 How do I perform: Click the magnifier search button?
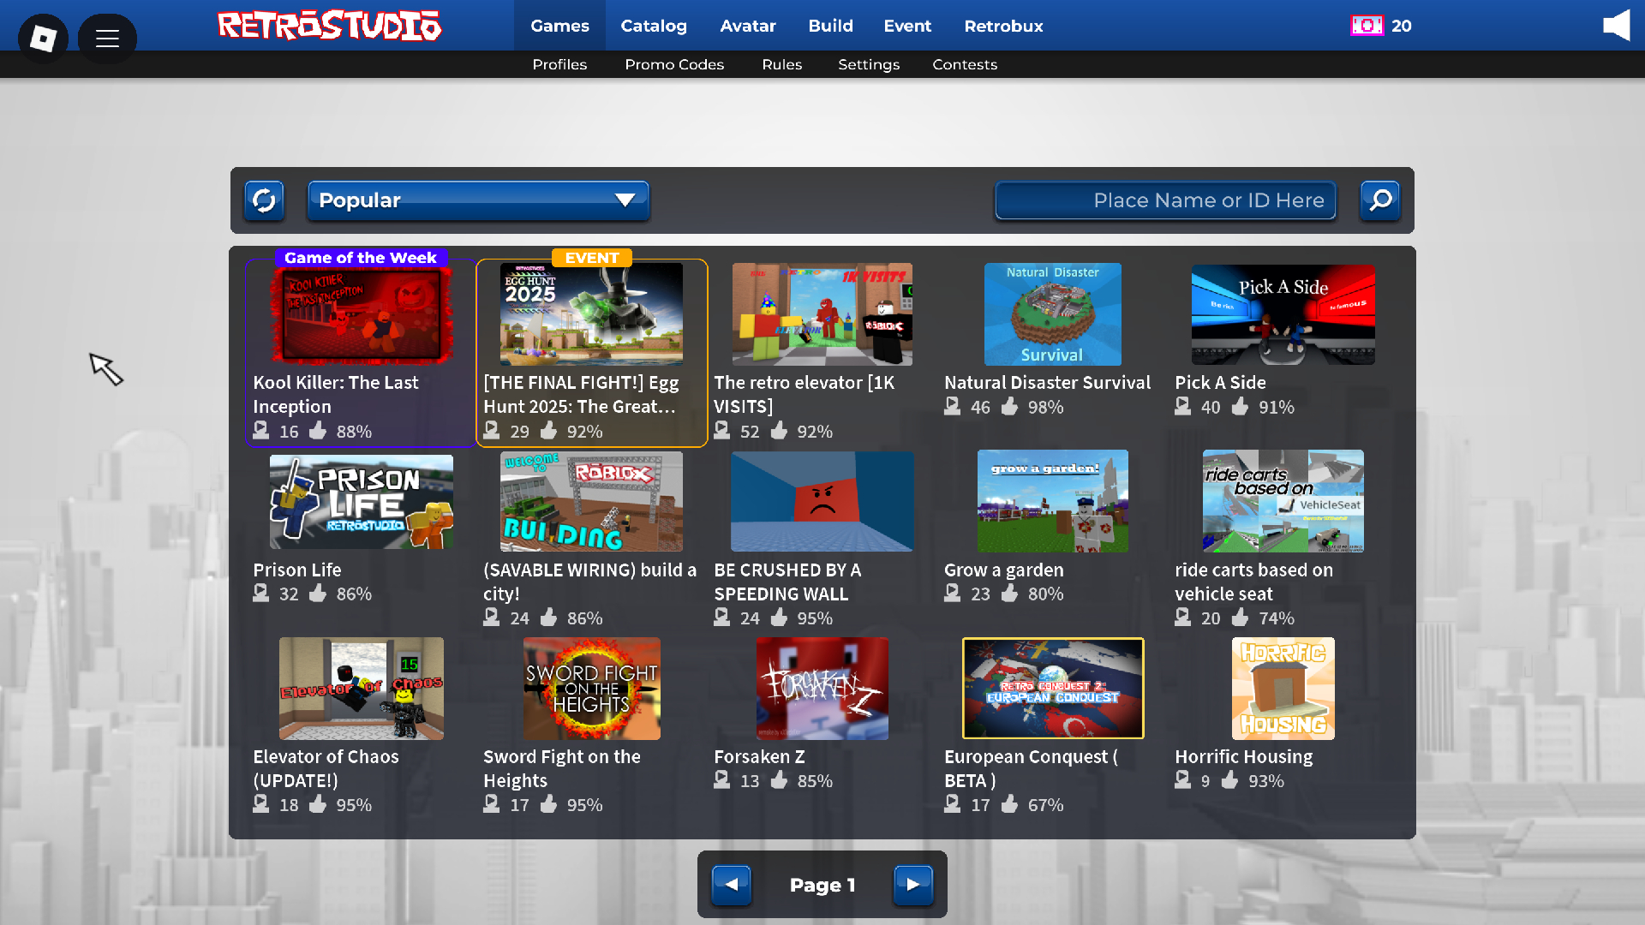point(1380,200)
